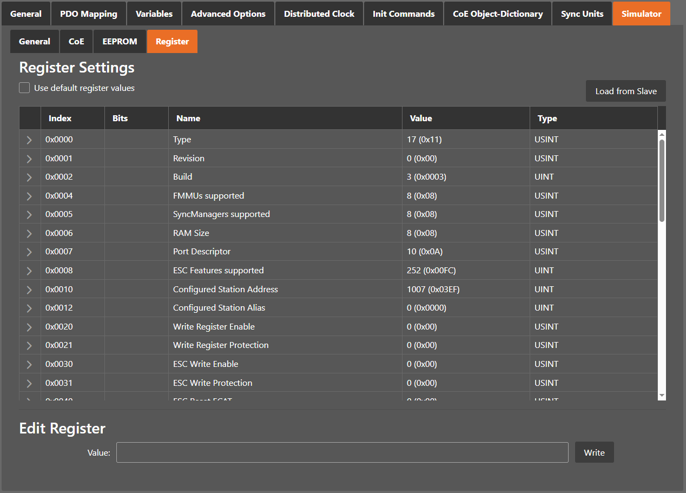The width and height of the screenshot is (686, 493).
Task: Open the Init Commands tab
Action: (404, 14)
